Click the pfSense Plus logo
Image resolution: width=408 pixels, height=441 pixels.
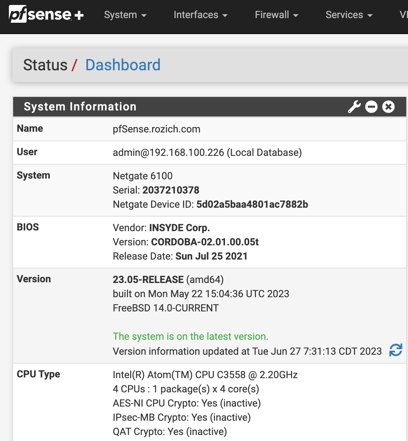(46, 15)
